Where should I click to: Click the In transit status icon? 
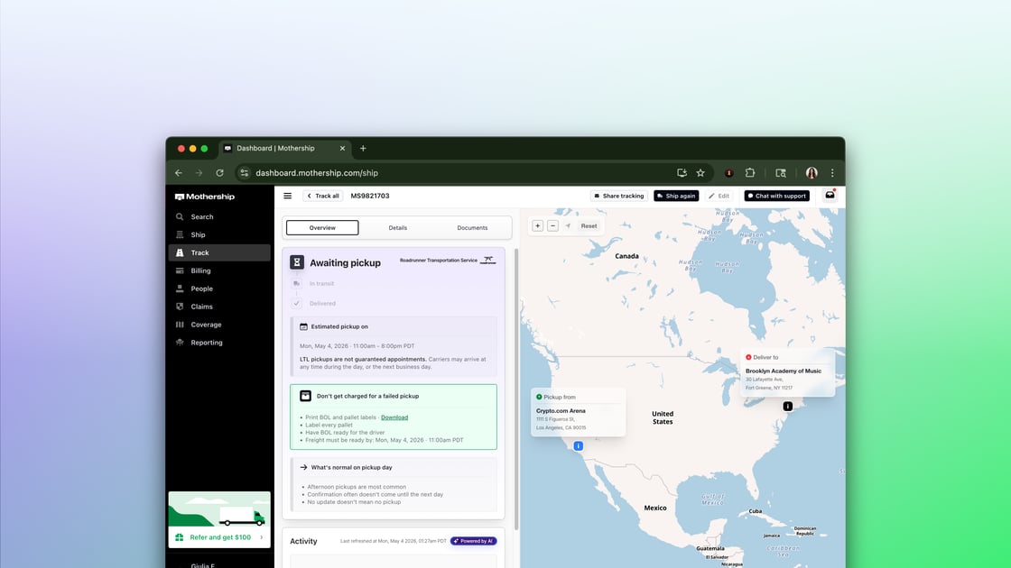(297, 283)
